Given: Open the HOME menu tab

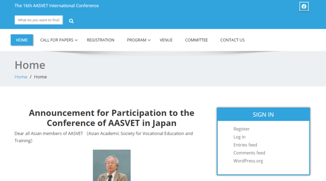Looking at the screenshot, I should (x=22, y=40).
